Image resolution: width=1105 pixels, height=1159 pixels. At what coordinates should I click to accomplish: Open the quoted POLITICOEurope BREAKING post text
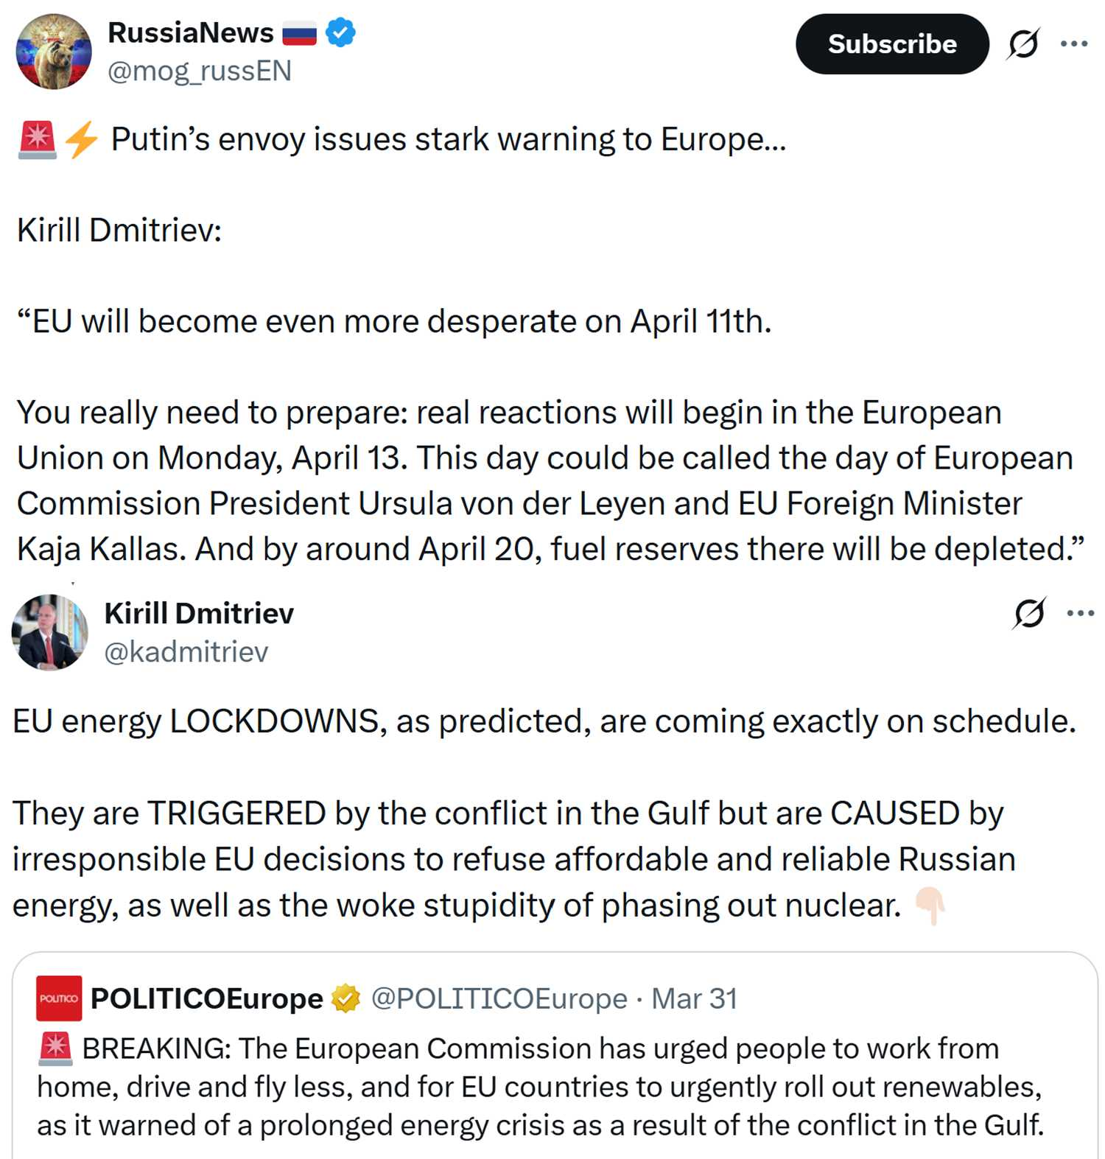(x=540, y=1087)
